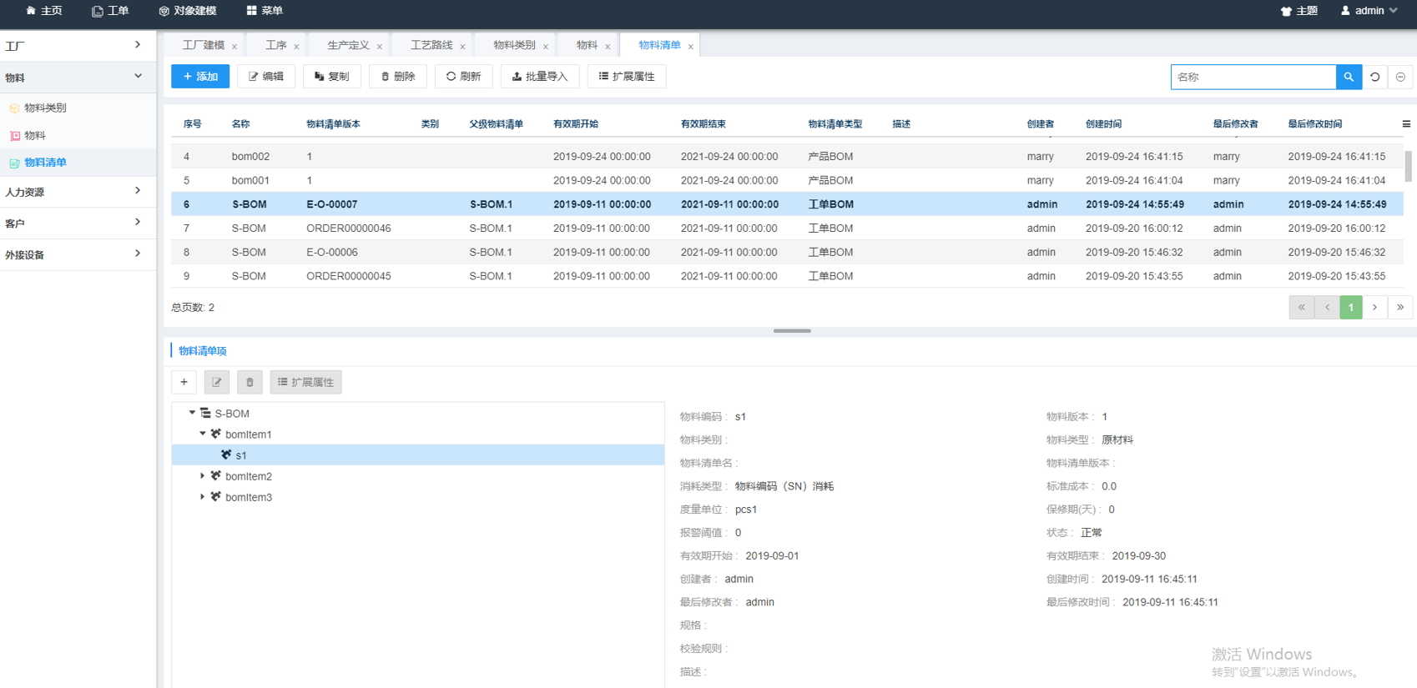Click the reset search icon
This screenshot has height=688, width=1417.
[1375, 77]
